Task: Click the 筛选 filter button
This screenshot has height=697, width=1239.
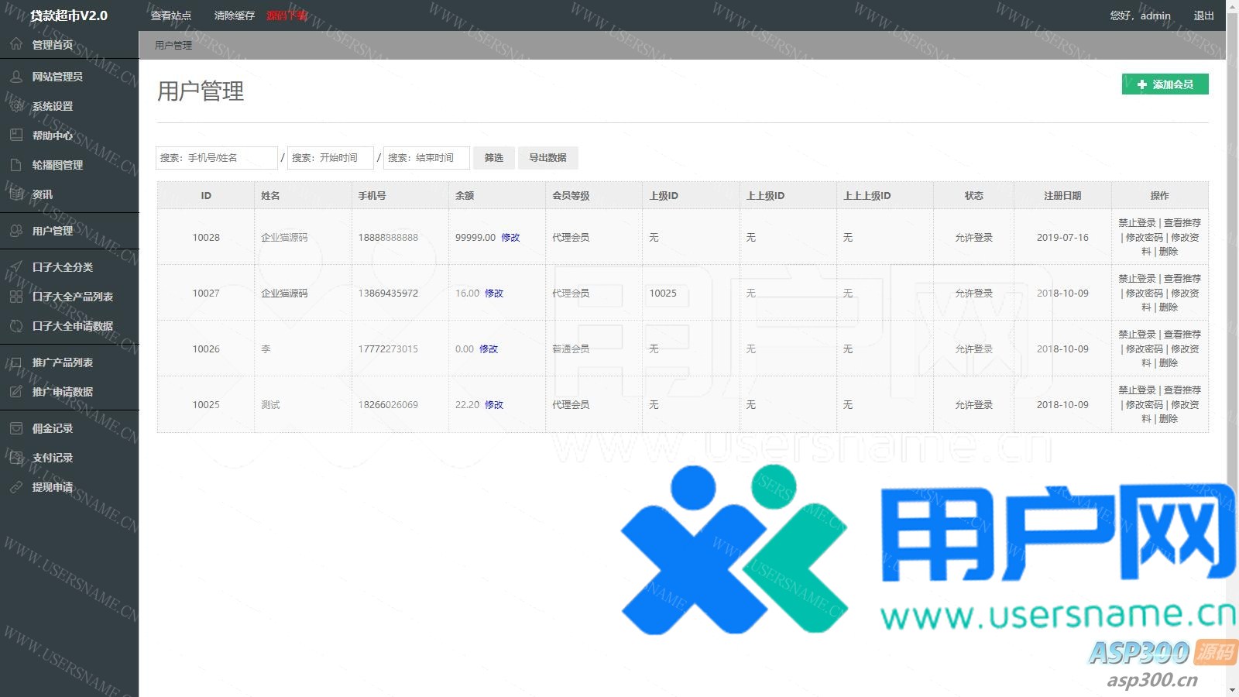Action: pyautogui.click(x=494, y=158)
